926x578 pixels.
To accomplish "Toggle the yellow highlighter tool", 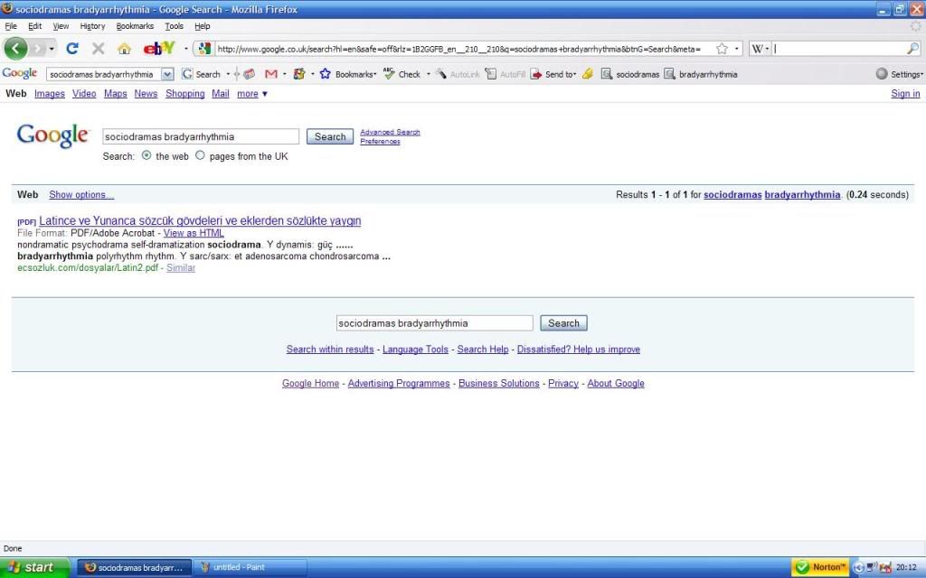I will coord(588,74).
